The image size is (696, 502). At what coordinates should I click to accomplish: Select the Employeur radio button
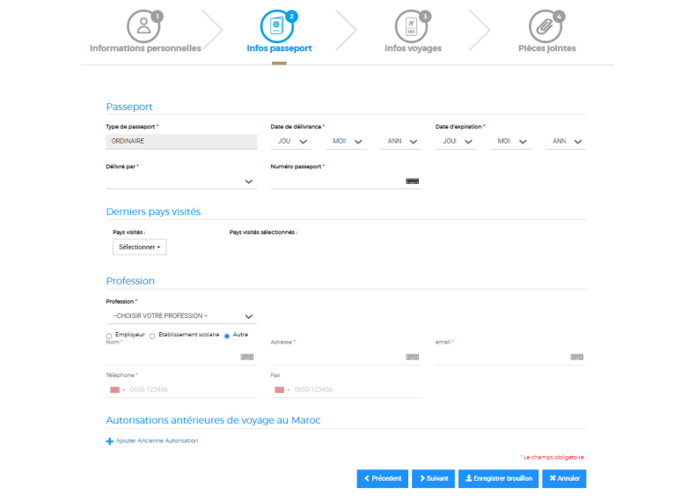click(x=109, y=336)
